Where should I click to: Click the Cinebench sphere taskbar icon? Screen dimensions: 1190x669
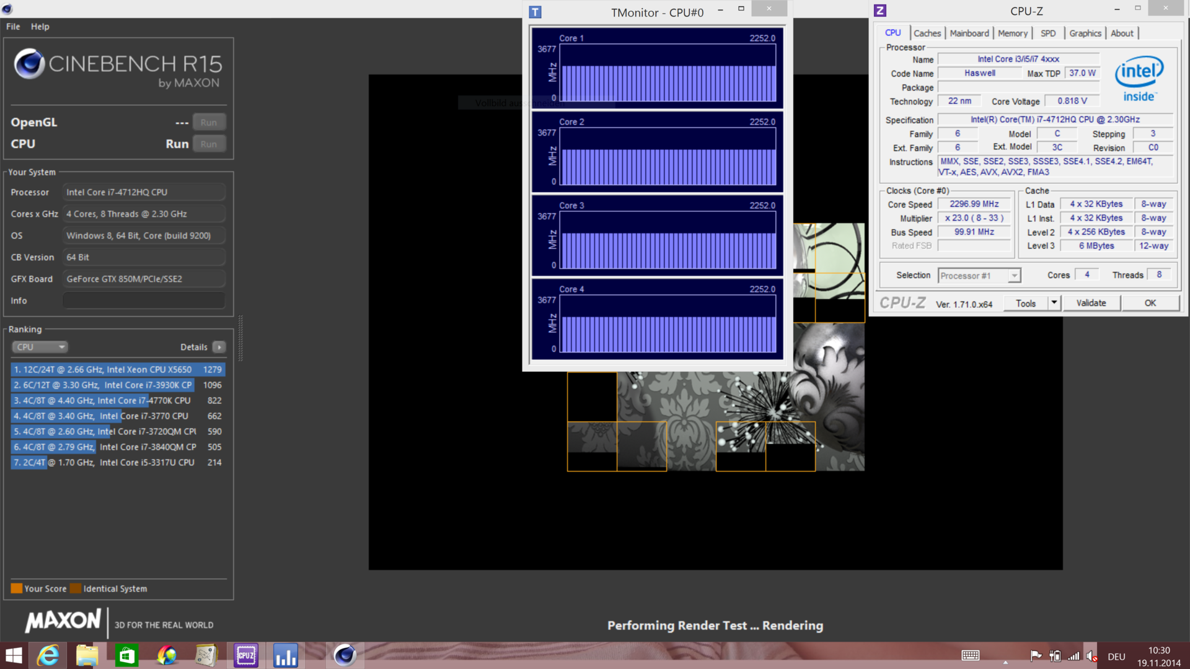click(x=345, y=655)
